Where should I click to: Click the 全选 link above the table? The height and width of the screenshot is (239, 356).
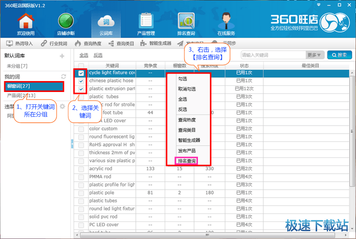pos(84,55)
